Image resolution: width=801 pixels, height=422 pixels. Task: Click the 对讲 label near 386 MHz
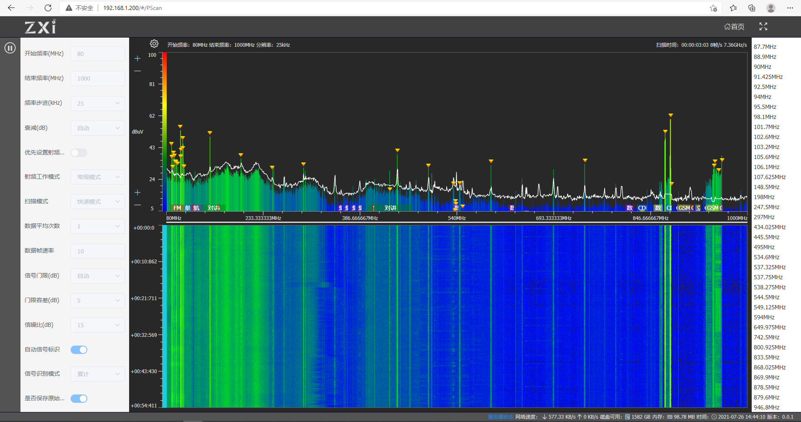click(390, 208)
